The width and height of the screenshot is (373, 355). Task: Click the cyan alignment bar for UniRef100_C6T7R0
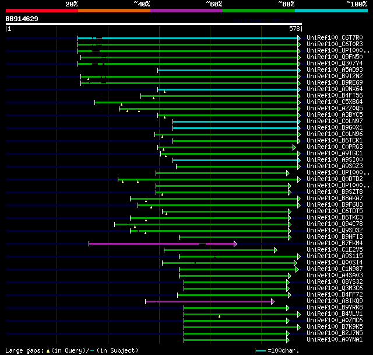(188, 38)
